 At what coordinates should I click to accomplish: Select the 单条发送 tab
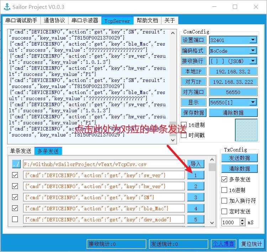(x=21, y=151)
